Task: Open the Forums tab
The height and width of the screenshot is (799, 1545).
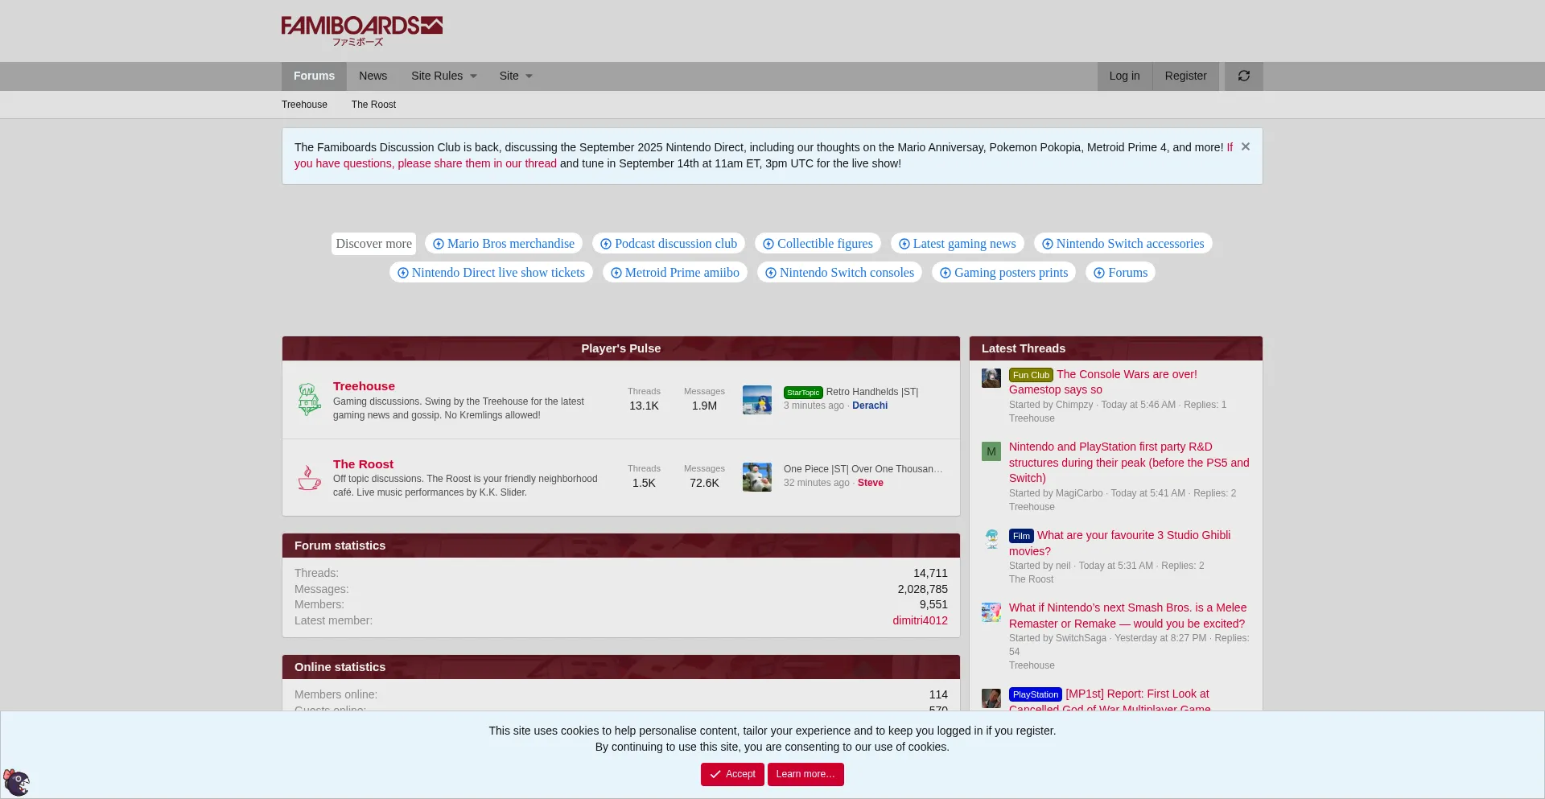Action: pyautogui.click(x=314, y=76)
